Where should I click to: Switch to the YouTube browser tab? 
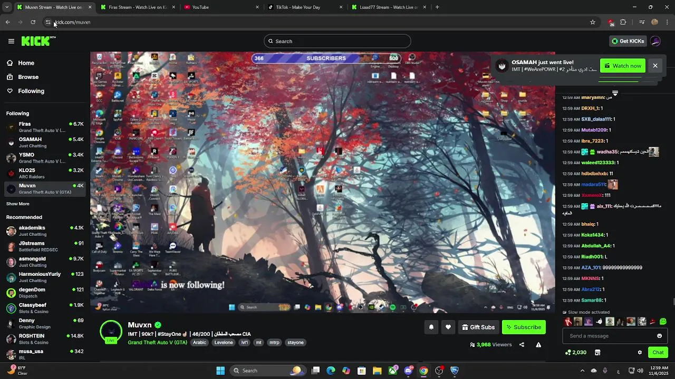(x=221, y=7)
